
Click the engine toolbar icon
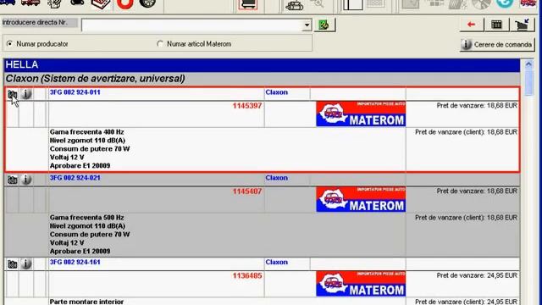click(x=294, y=5)
